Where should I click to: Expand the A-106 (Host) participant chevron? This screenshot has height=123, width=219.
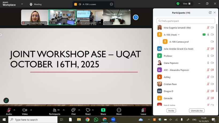(179, 35)
